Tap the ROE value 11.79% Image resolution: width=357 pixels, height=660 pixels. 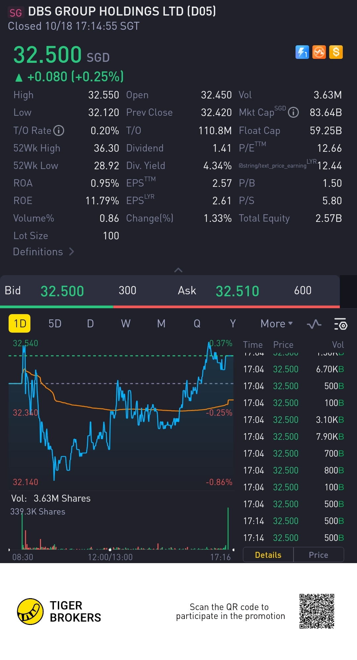tap(102, 201)
